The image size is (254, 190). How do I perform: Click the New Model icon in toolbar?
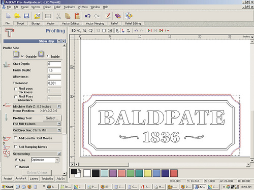(8, 16)
